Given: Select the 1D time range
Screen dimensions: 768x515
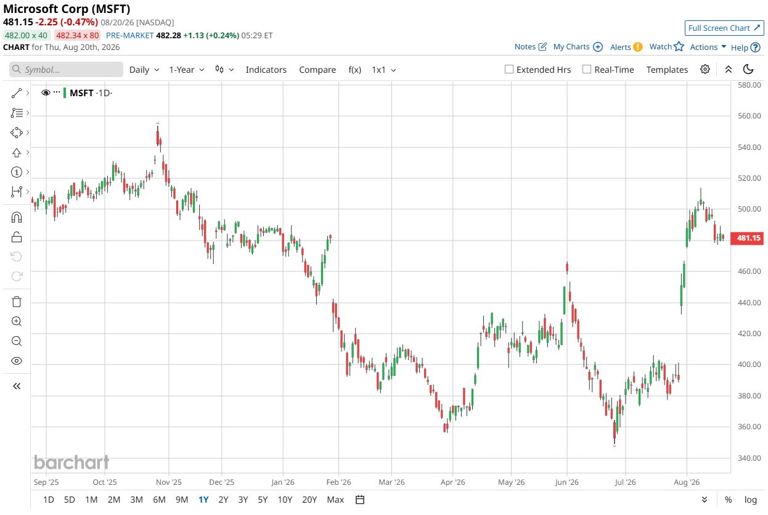Looking at the screenshot, I should point(49,500).
